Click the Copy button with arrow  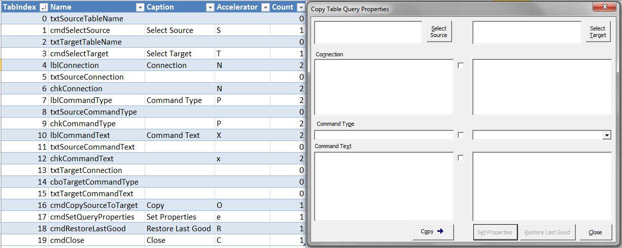click(433, 232)
